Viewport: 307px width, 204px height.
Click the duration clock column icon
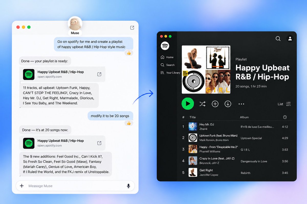(x=285, y=117)
